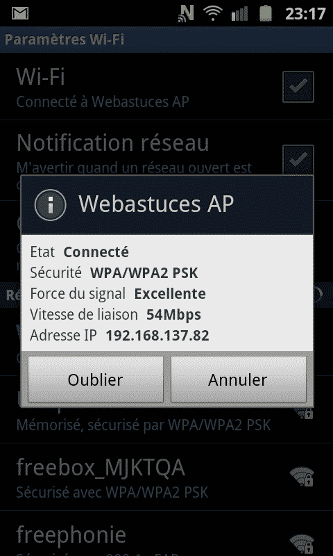333x556 pixels.
Task: Tap the secured Wi-Fi icon for freephonie
Action: pyautogui.click(x=302, y=545)
